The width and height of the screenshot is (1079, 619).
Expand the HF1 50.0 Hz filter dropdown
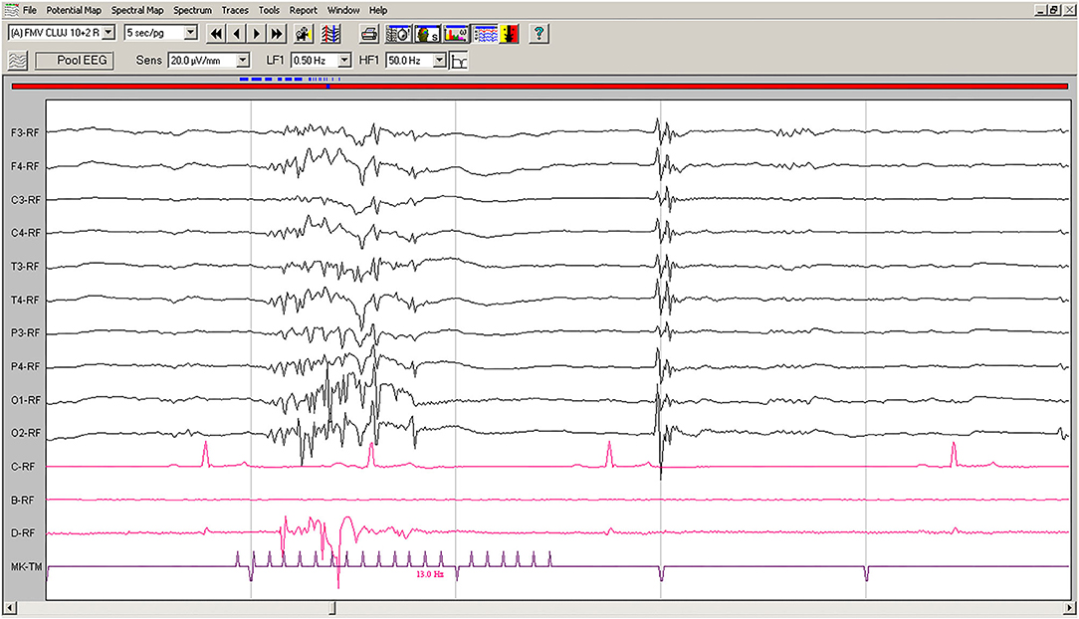tap(439, 61)
